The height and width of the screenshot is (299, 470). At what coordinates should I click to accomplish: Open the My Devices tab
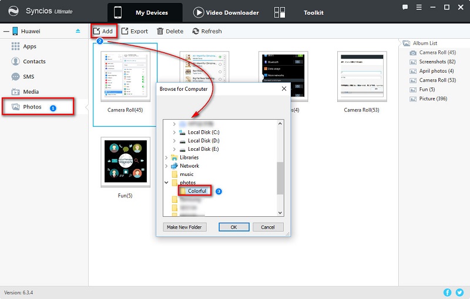coord(145,12)
